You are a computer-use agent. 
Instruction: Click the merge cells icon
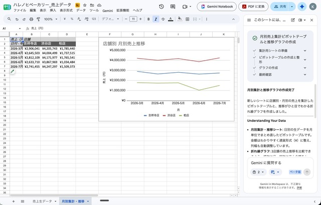coord(195,19)
